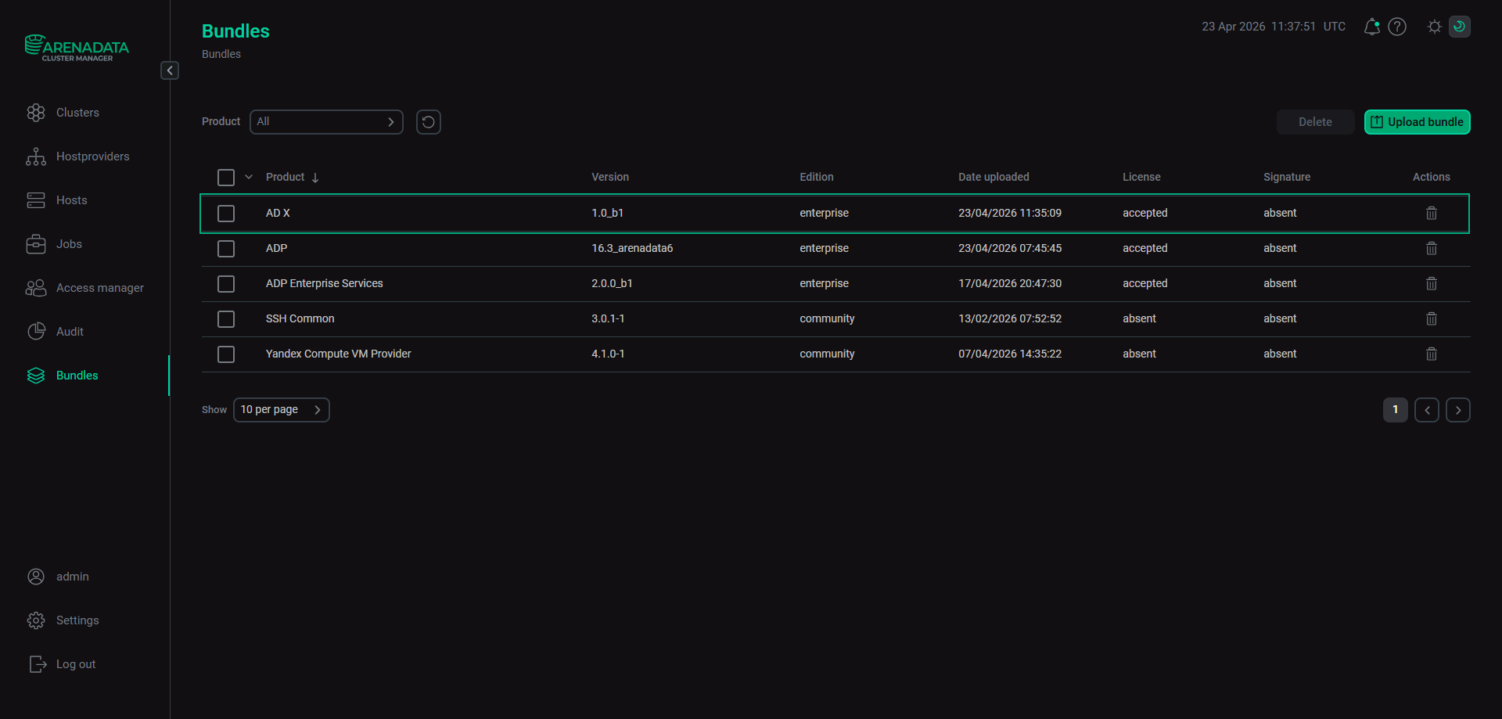Click version 4.1.0-1 cell

pos(608,354)
